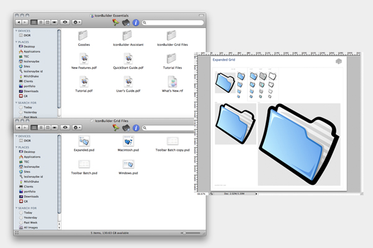Show Past Week search in Grid Files sidebar
This screenshot has height=248, width=373.
pos(28,223)
